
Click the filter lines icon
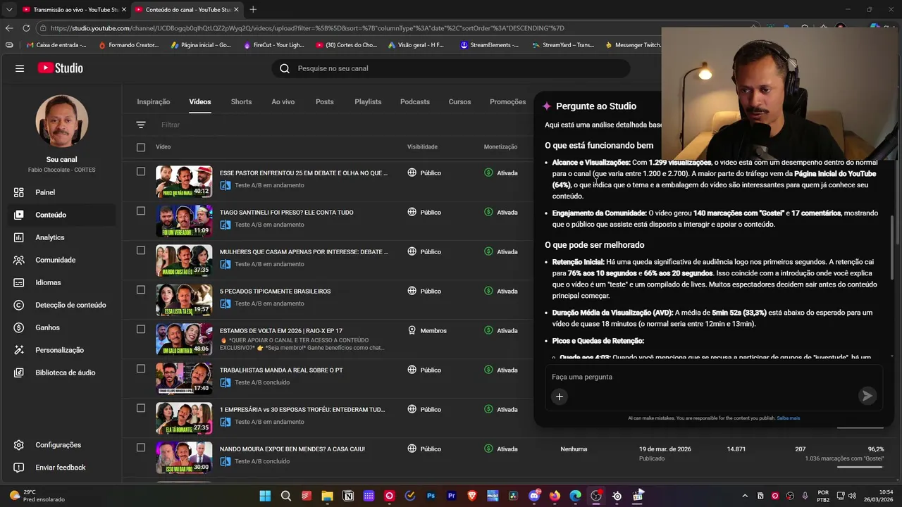point(141,125)
